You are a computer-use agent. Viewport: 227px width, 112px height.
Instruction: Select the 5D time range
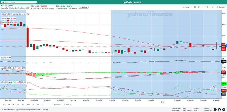click(x=9, y=105)
